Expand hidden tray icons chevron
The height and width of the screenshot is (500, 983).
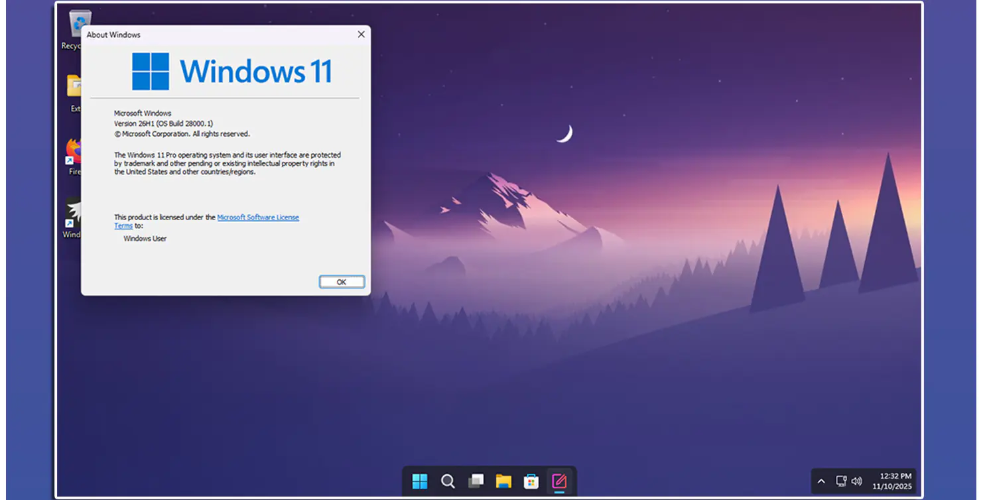(821, 481)
